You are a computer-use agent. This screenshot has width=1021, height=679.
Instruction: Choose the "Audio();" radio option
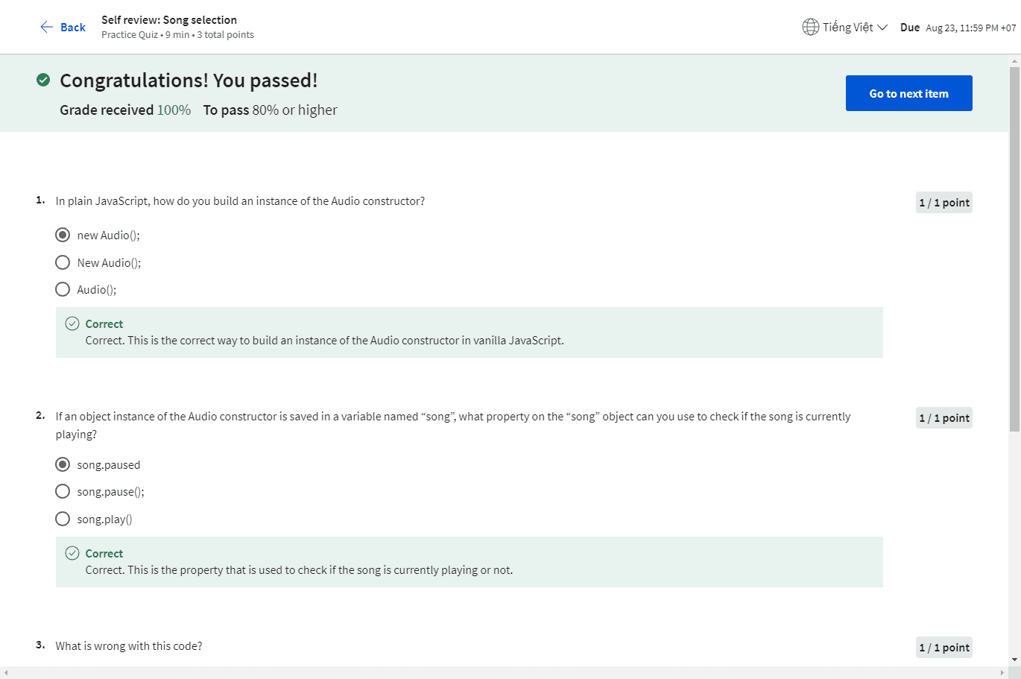click(x=63, y=289)
